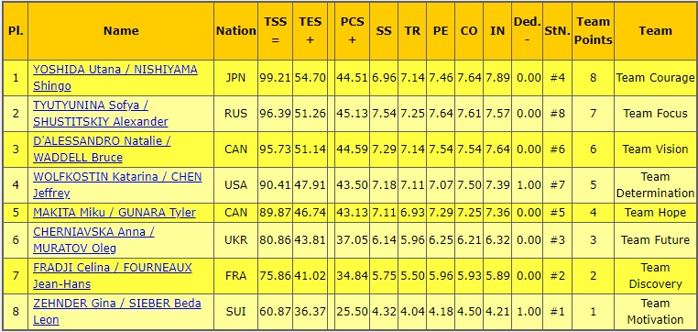This screenshot has height=332, width=698.
Task: Select the SUI nation cell
Action: [236, 312]
